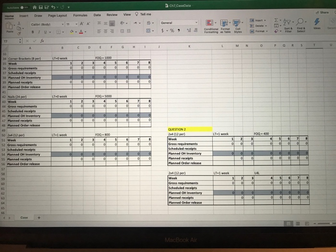
Task: Toggle Center horizontal alignment
Action: click(x=106, y=32)
